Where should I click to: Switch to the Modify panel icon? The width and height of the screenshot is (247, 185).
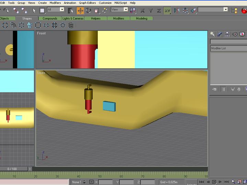click(x=220, y=34)
